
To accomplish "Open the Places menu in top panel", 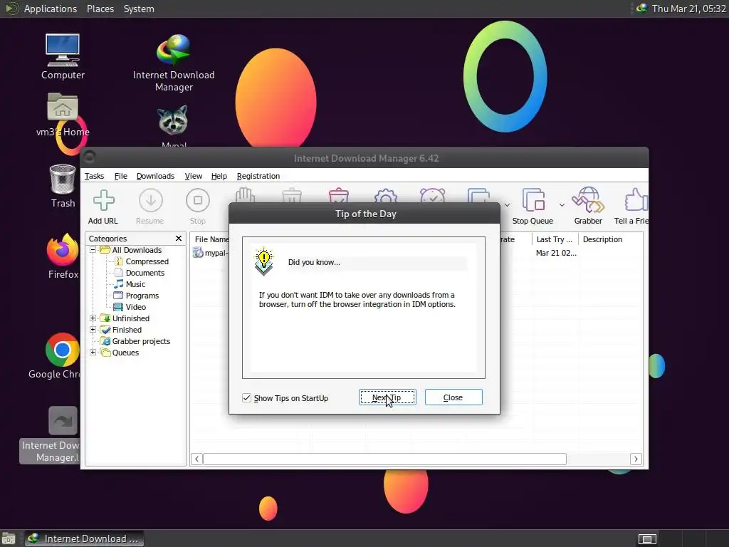I will [x=100, y=9].
